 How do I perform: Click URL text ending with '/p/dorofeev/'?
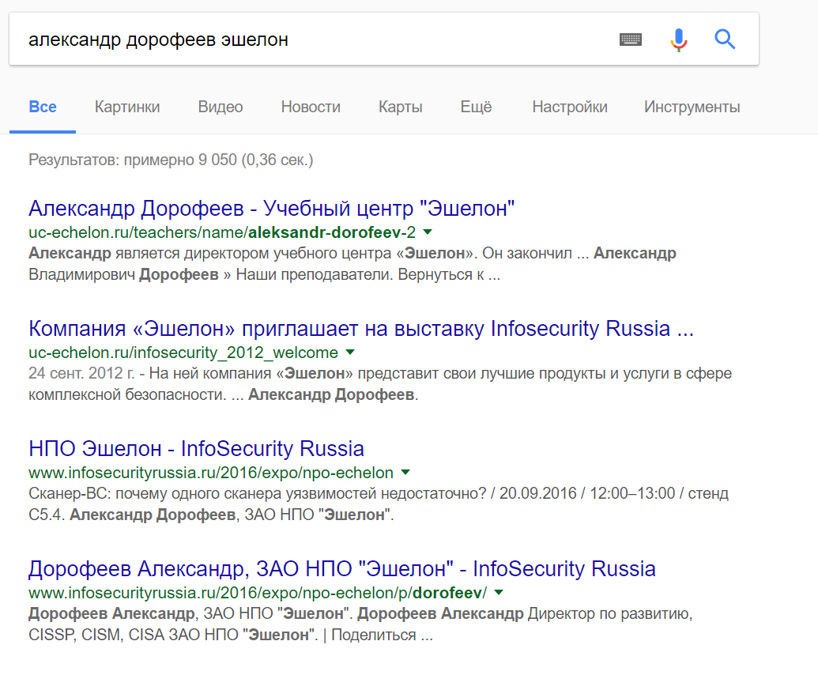pos(258,593)
